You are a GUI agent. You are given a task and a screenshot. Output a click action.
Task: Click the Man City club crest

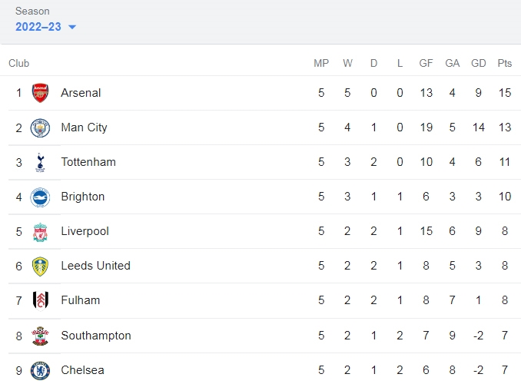click(40, 128)
